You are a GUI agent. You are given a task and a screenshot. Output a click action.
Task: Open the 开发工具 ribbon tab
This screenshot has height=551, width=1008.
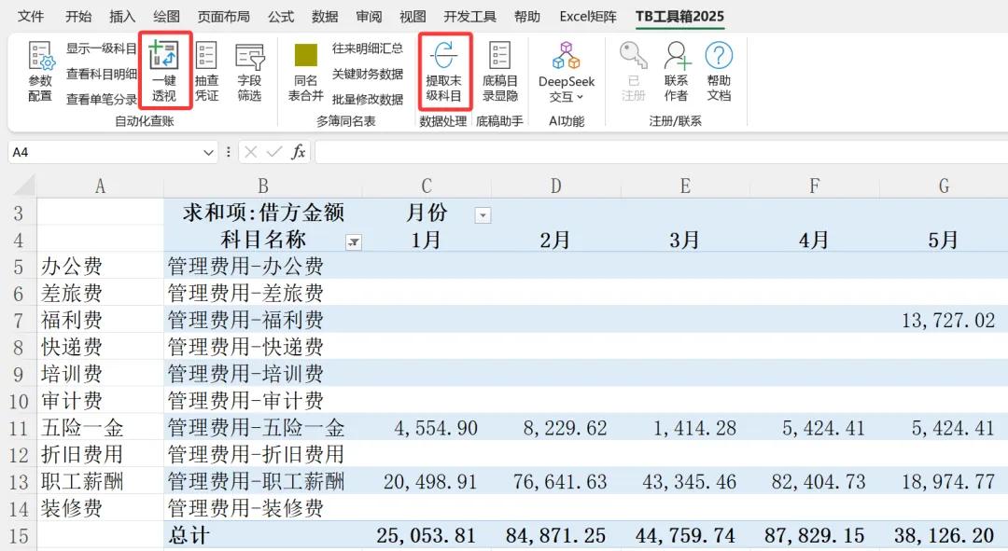click(x=469, y=16)
